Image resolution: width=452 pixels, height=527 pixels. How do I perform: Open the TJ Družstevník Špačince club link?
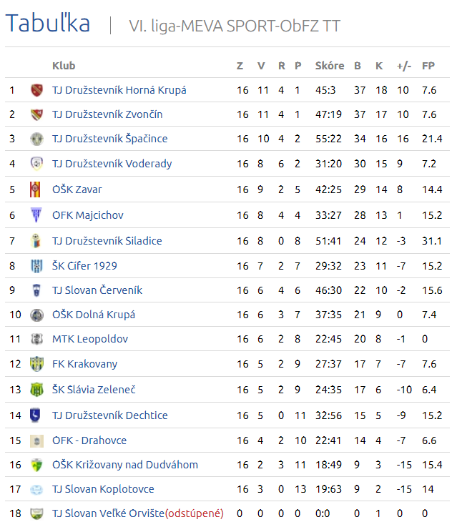(x=110, y=139)
